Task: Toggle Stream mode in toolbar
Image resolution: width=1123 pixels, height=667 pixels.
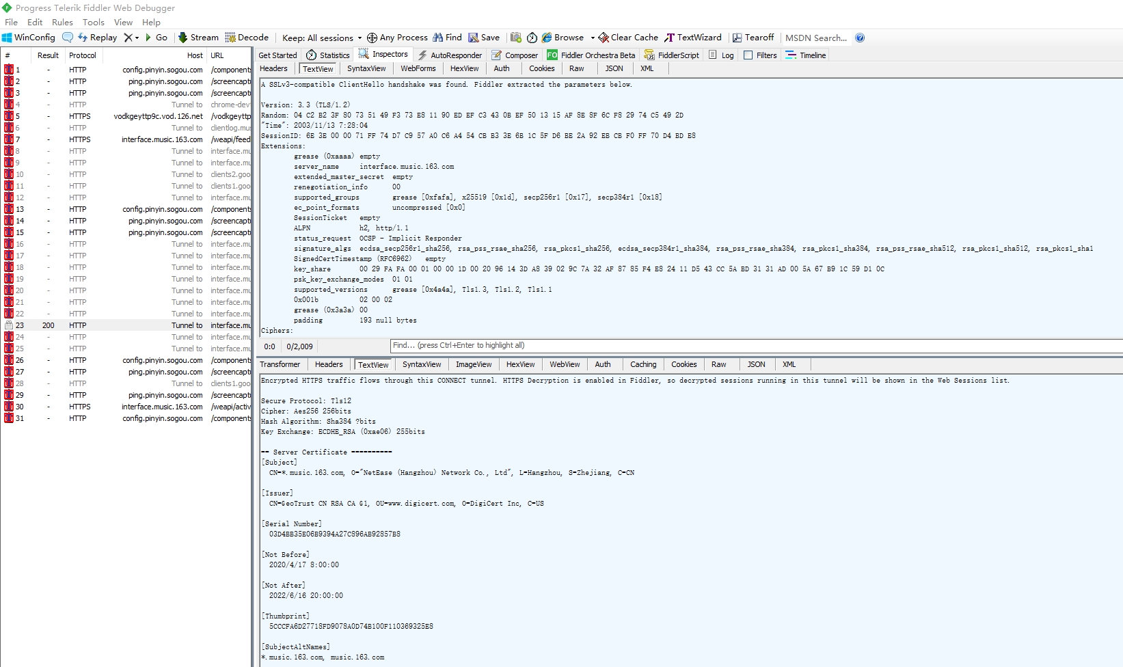Action: [x=198, y=38]
